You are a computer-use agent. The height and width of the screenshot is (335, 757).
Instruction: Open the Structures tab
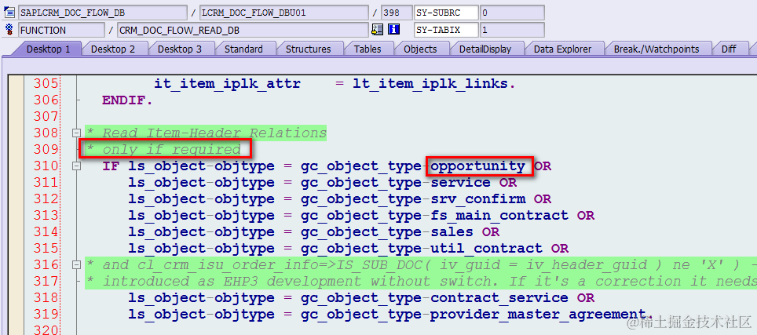pos(308,49)
